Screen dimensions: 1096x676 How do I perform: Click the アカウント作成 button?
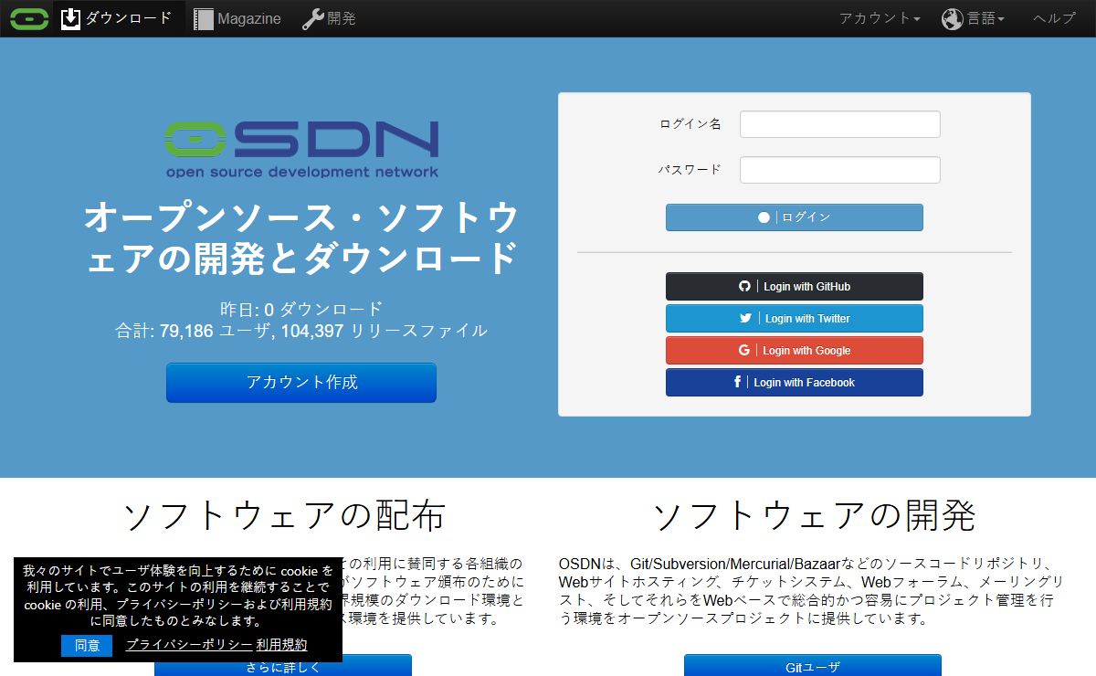pyautogui.click(x=301, y=382)
